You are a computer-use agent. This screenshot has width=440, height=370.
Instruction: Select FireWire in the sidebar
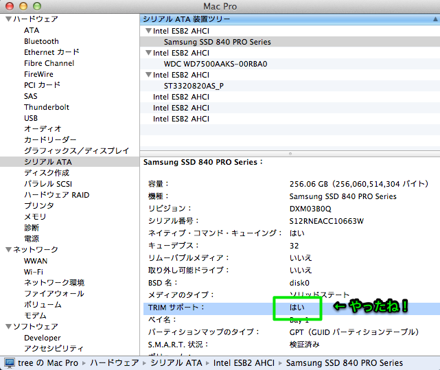(38, 74)
